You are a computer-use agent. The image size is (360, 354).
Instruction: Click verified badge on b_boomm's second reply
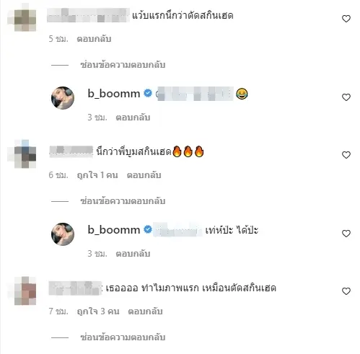[148, 229]
